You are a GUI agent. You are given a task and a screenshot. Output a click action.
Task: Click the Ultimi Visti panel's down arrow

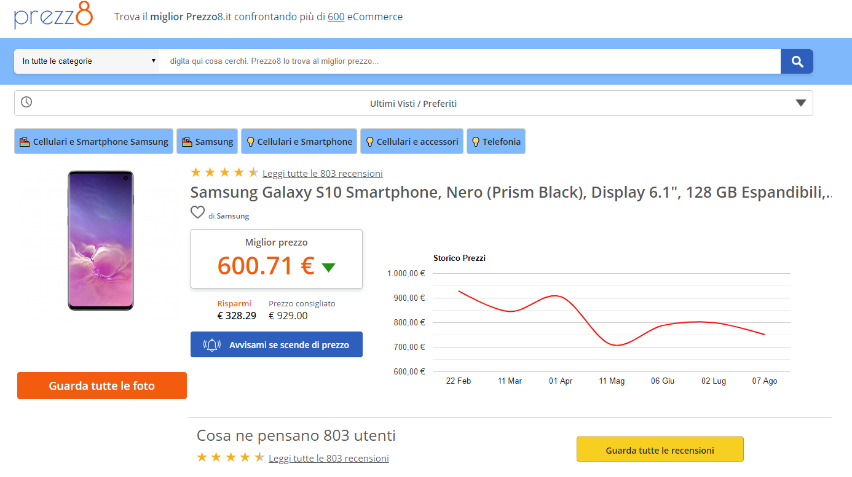coord(800,103)
